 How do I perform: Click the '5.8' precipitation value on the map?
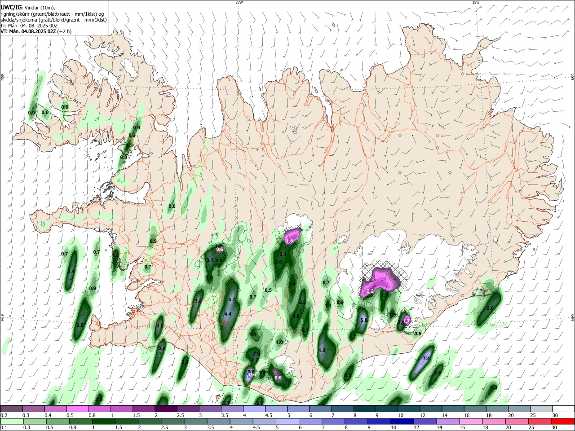pyautogui.click(x=364, y=320)
